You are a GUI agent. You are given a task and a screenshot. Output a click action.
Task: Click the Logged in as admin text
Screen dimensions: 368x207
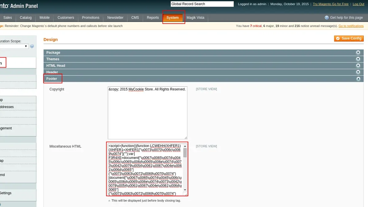click(x=252, y=4)
